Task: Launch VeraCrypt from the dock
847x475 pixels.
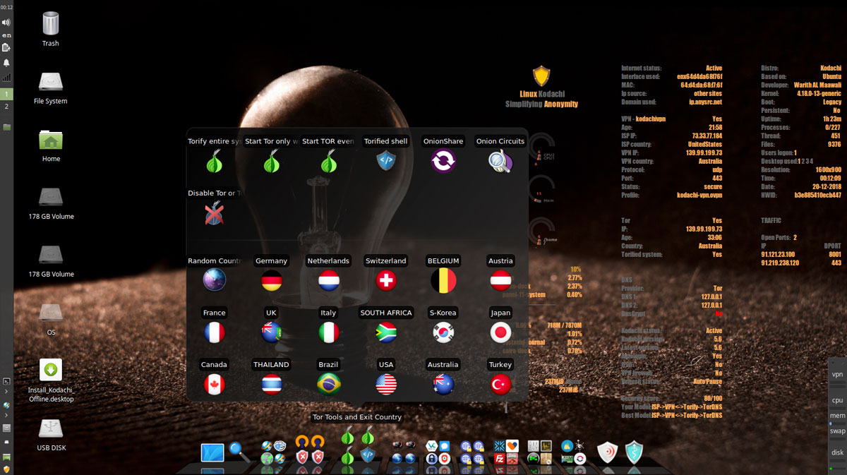Action: [430, 446]
